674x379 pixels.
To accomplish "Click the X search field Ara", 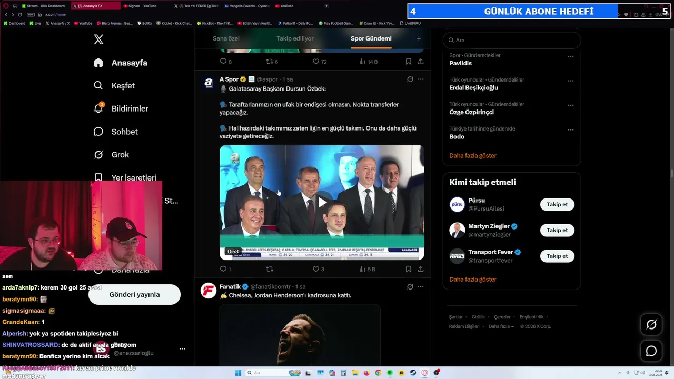I will pyautogui.click(x=512, y=40).
